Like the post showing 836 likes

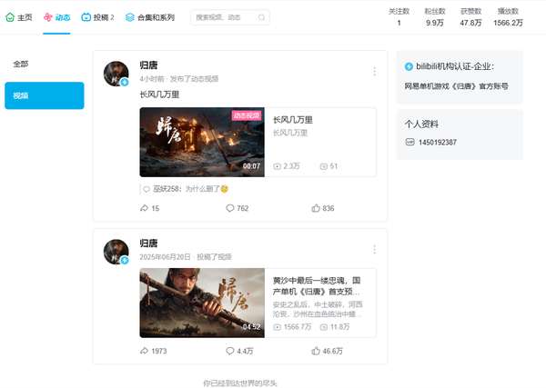[x=323, y=208]
